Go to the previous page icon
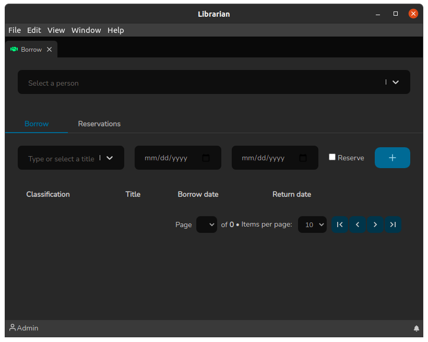This screenshot has width=428, height=342. tap(358, 225)
